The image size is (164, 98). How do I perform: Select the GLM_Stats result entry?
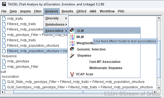click(x=76, y=82)
